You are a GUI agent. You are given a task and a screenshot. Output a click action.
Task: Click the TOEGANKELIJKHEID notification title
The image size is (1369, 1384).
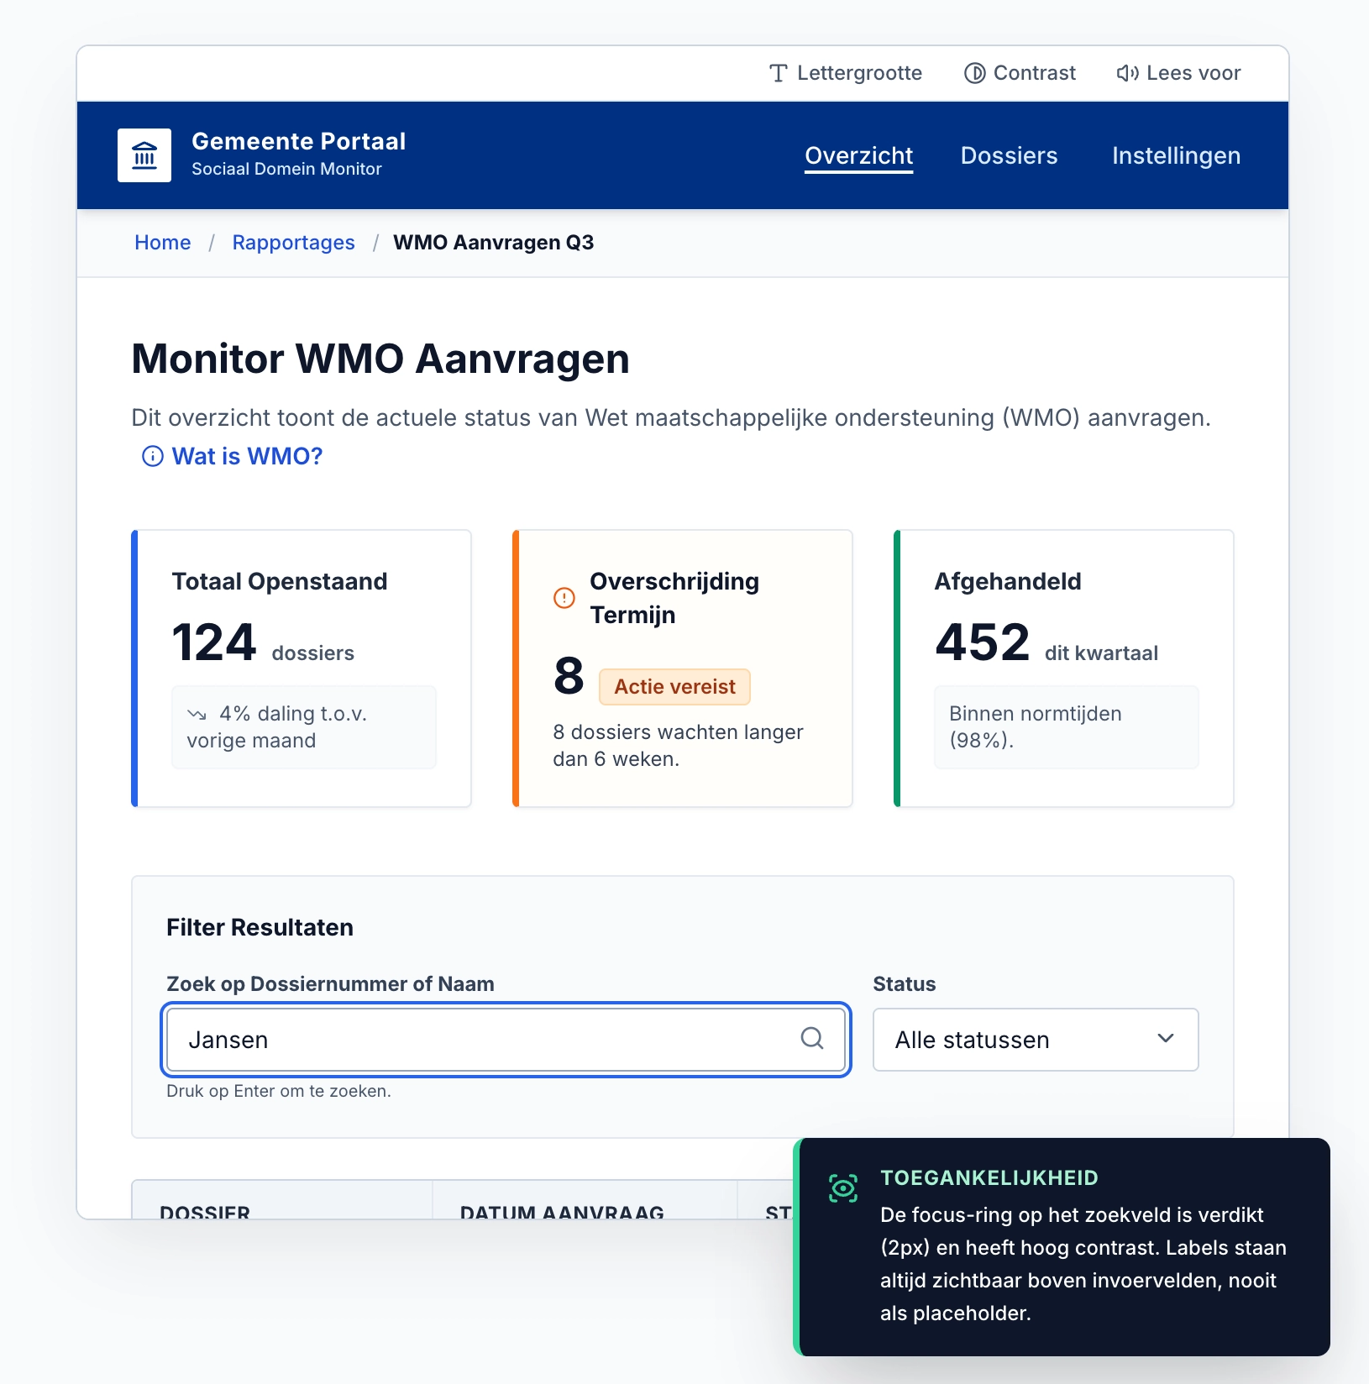point(989,1177)
